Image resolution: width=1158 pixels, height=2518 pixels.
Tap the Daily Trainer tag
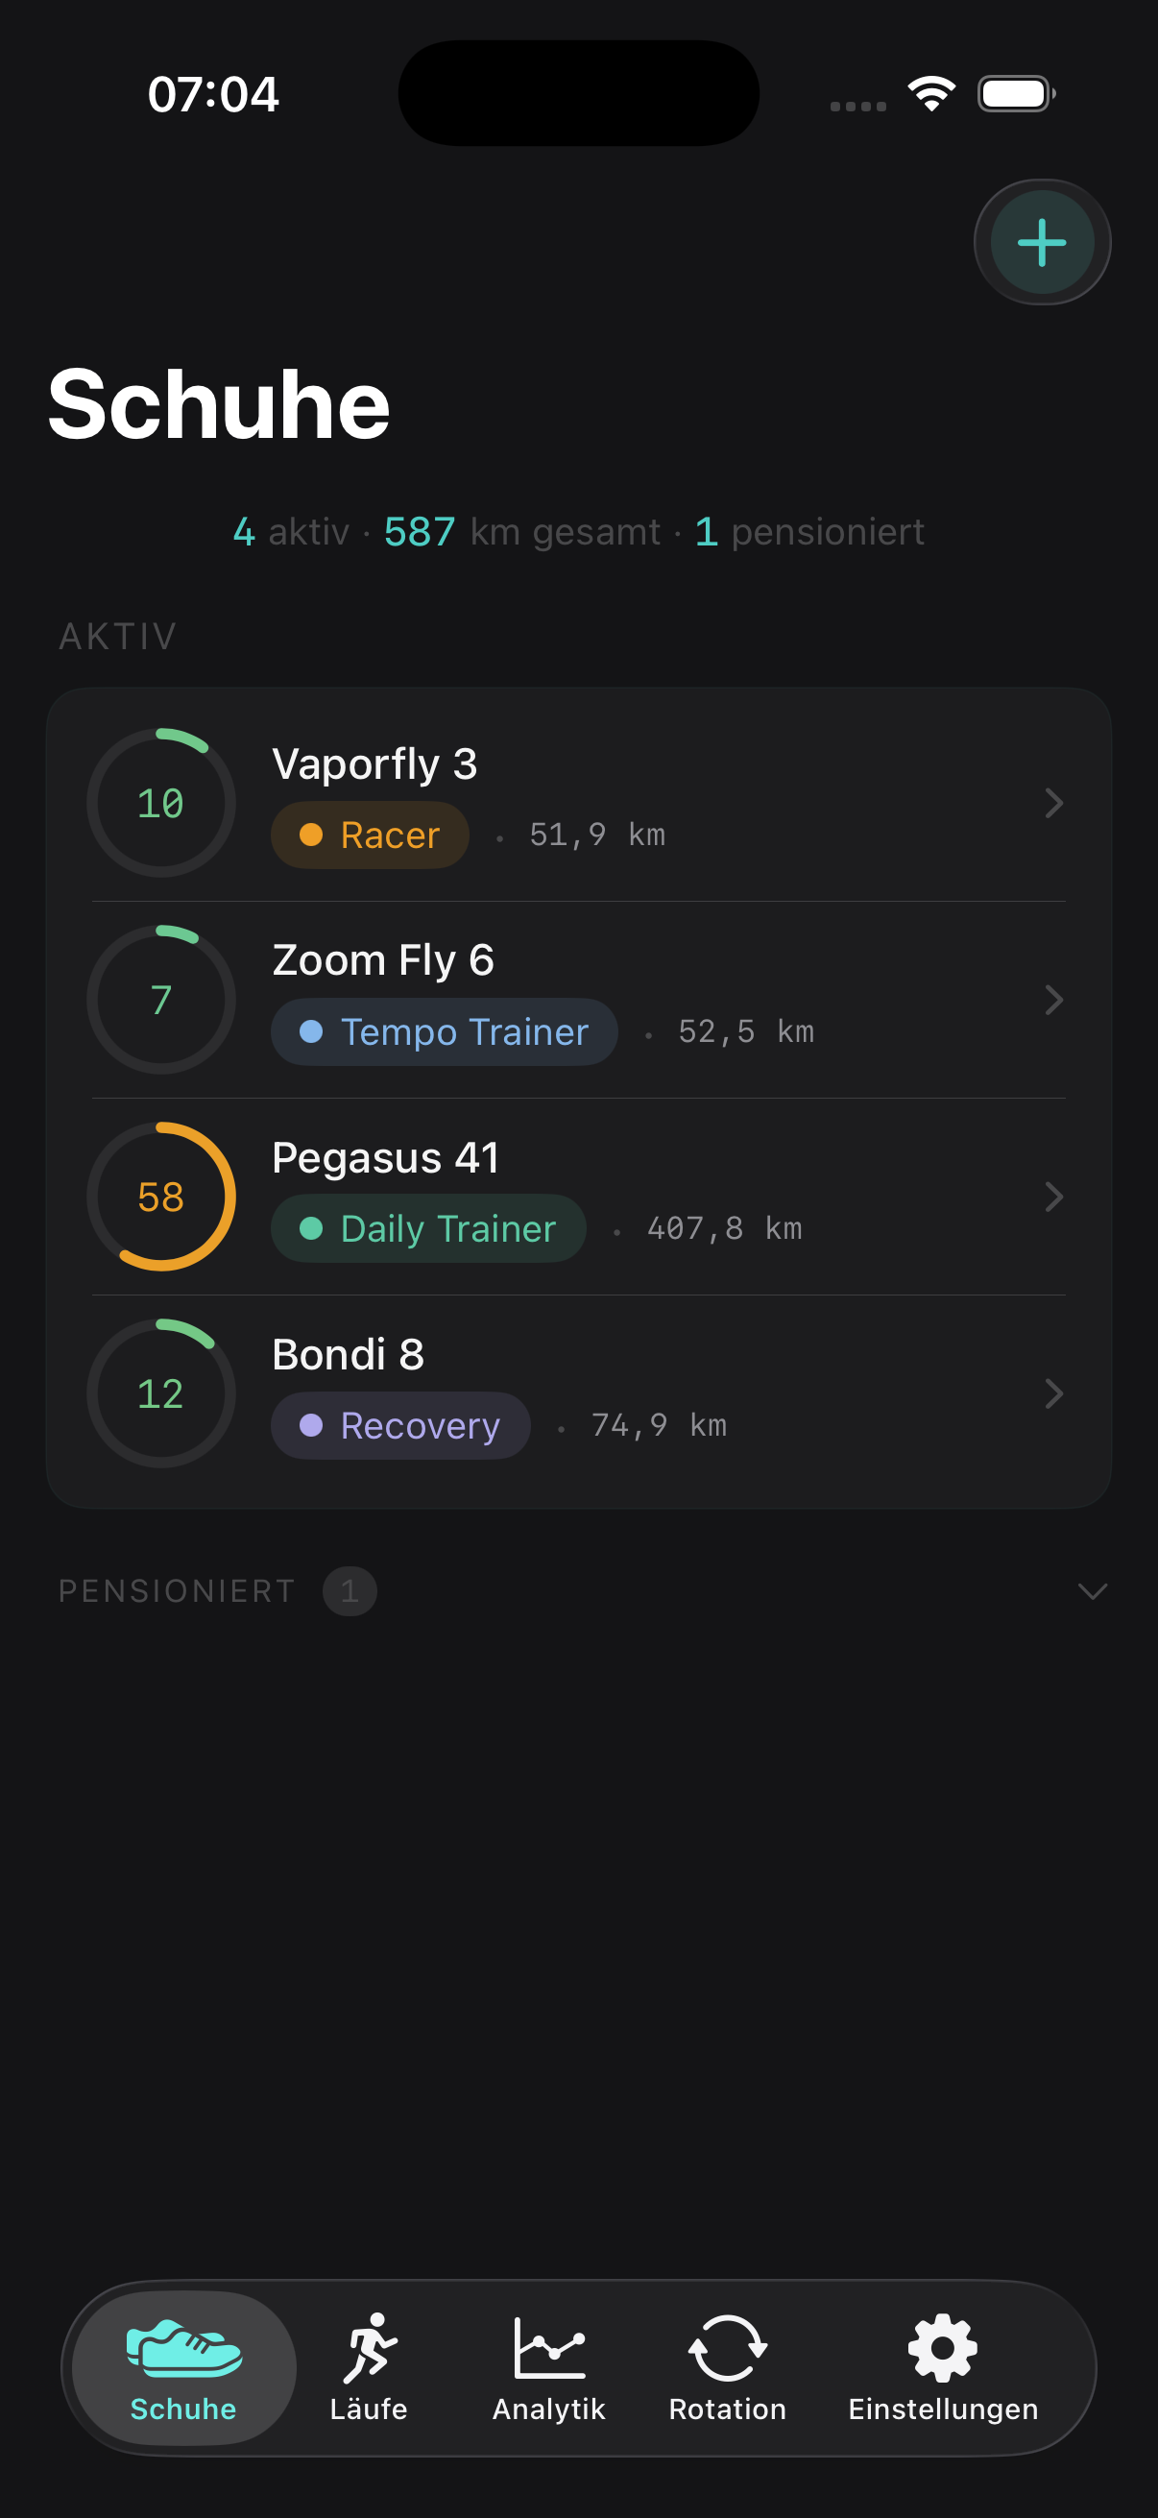[429, 1228]
